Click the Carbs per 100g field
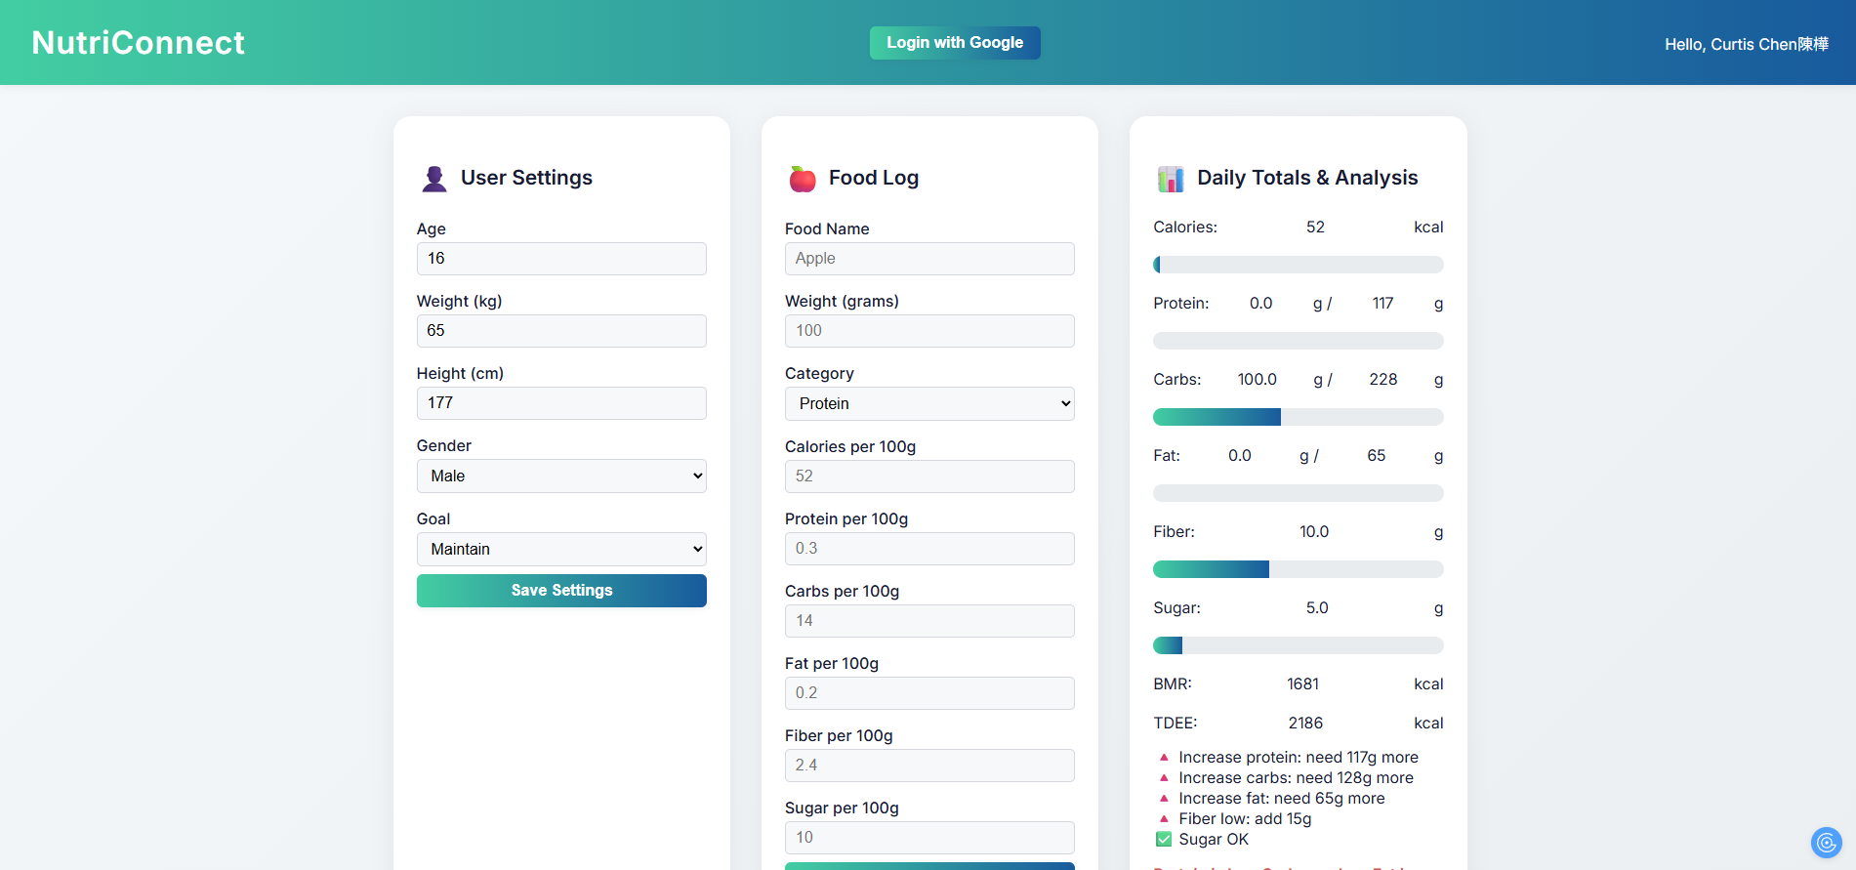The height and width of the screenshot is (870, 1856). point(929,621)
